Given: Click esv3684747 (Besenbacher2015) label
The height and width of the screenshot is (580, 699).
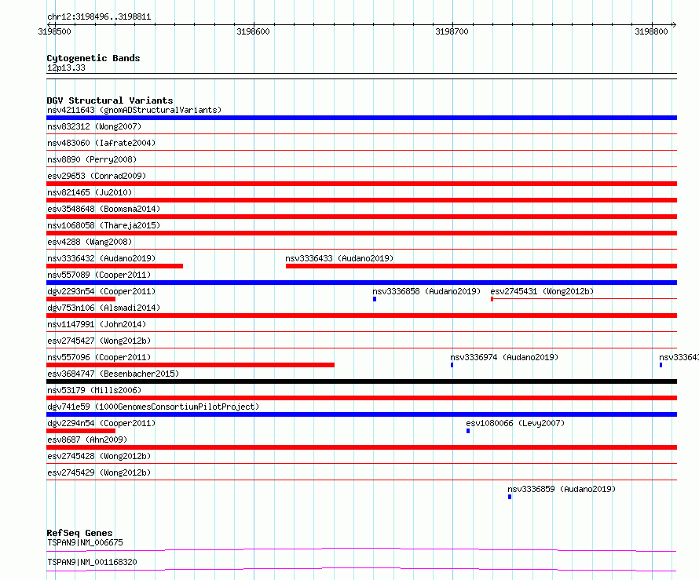Looking at the screenshot, I should click(113, 374).
